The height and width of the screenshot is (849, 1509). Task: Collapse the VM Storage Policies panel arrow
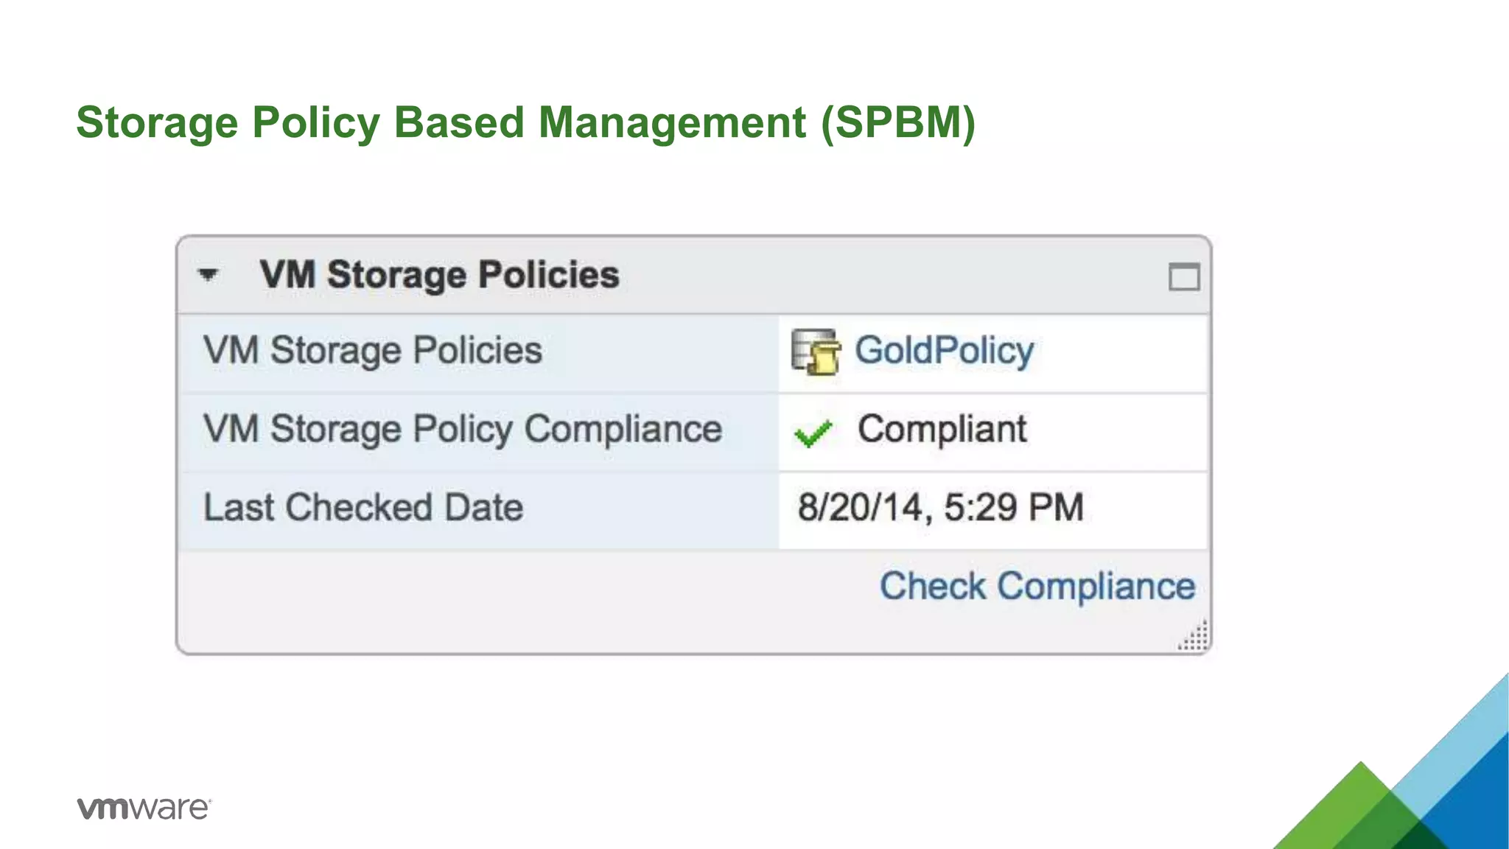click(x=209, y=276)
